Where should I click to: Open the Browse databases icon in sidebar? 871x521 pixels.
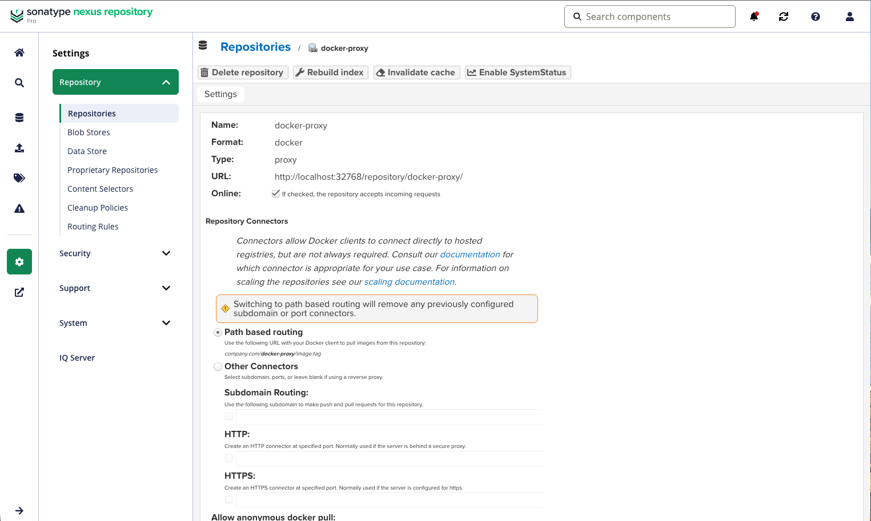pyautogui.click(x=19, y=117)
